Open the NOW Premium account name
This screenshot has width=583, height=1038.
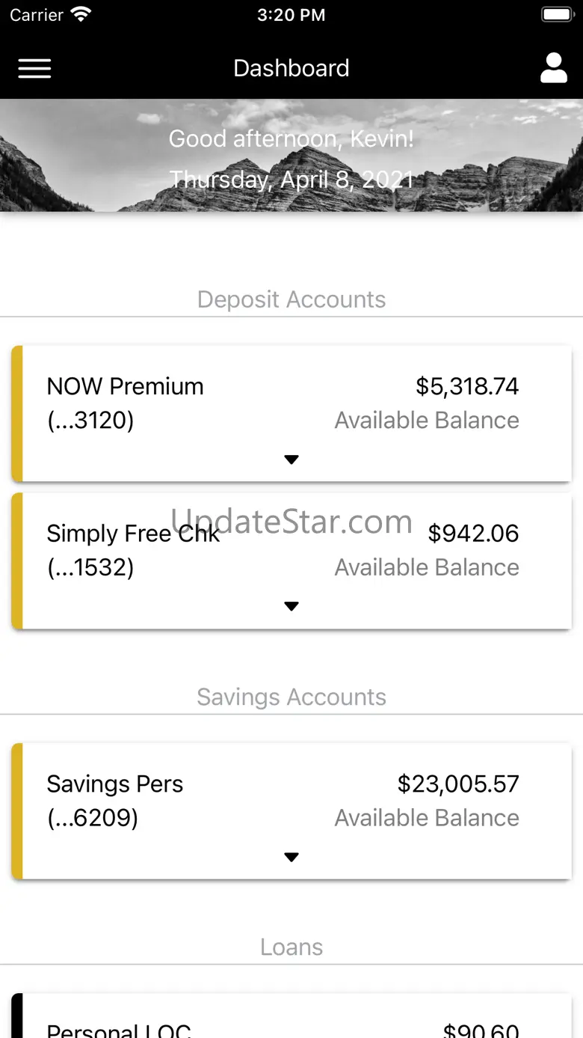click(125, 387)
